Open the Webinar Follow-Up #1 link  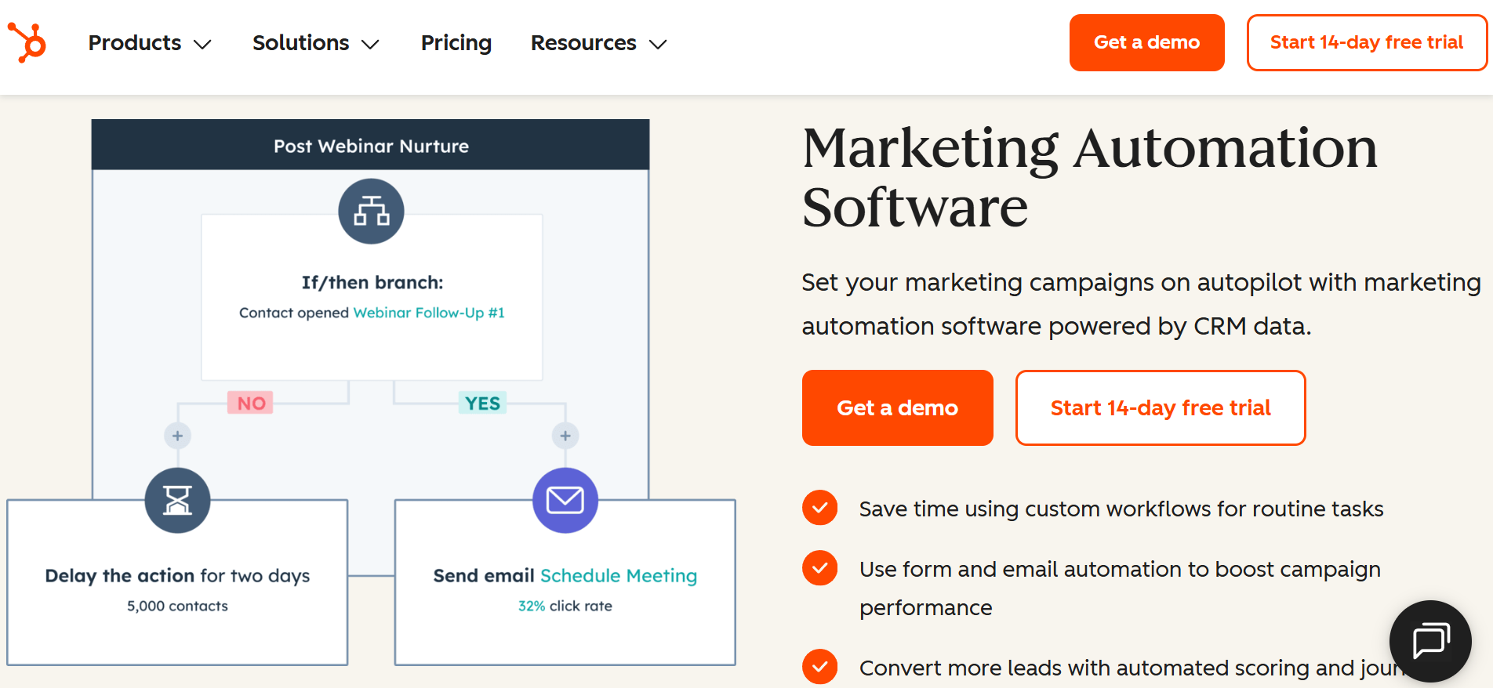(x=428, y=312)
